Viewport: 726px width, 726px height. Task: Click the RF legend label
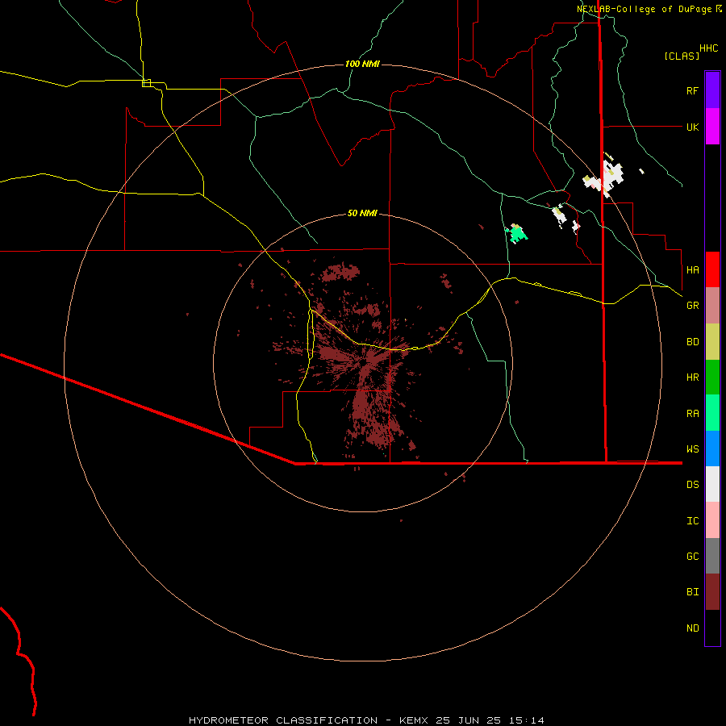point(692,90)
